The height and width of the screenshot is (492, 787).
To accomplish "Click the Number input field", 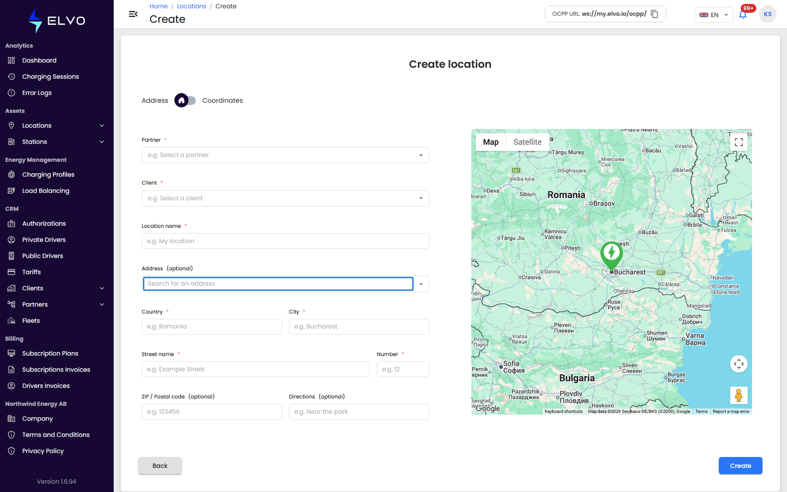I will (403, 369).
